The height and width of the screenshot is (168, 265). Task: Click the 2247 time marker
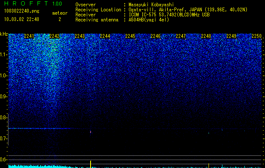point(181,36)
